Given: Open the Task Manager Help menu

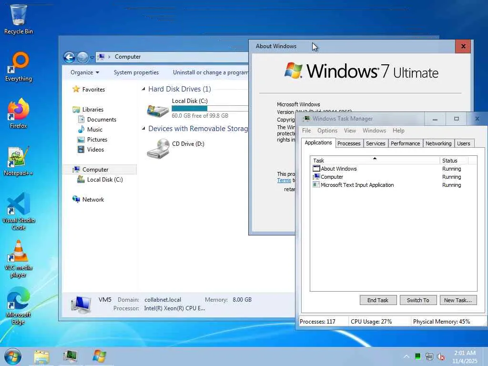Looking at the screenshot, I should (x=398, y=131).
